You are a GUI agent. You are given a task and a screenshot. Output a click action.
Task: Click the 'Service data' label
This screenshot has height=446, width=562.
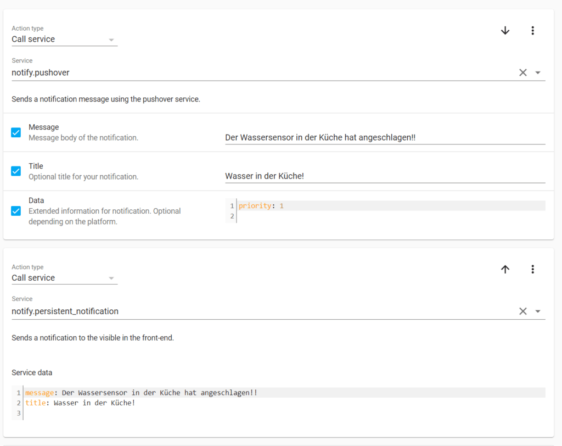32,372
